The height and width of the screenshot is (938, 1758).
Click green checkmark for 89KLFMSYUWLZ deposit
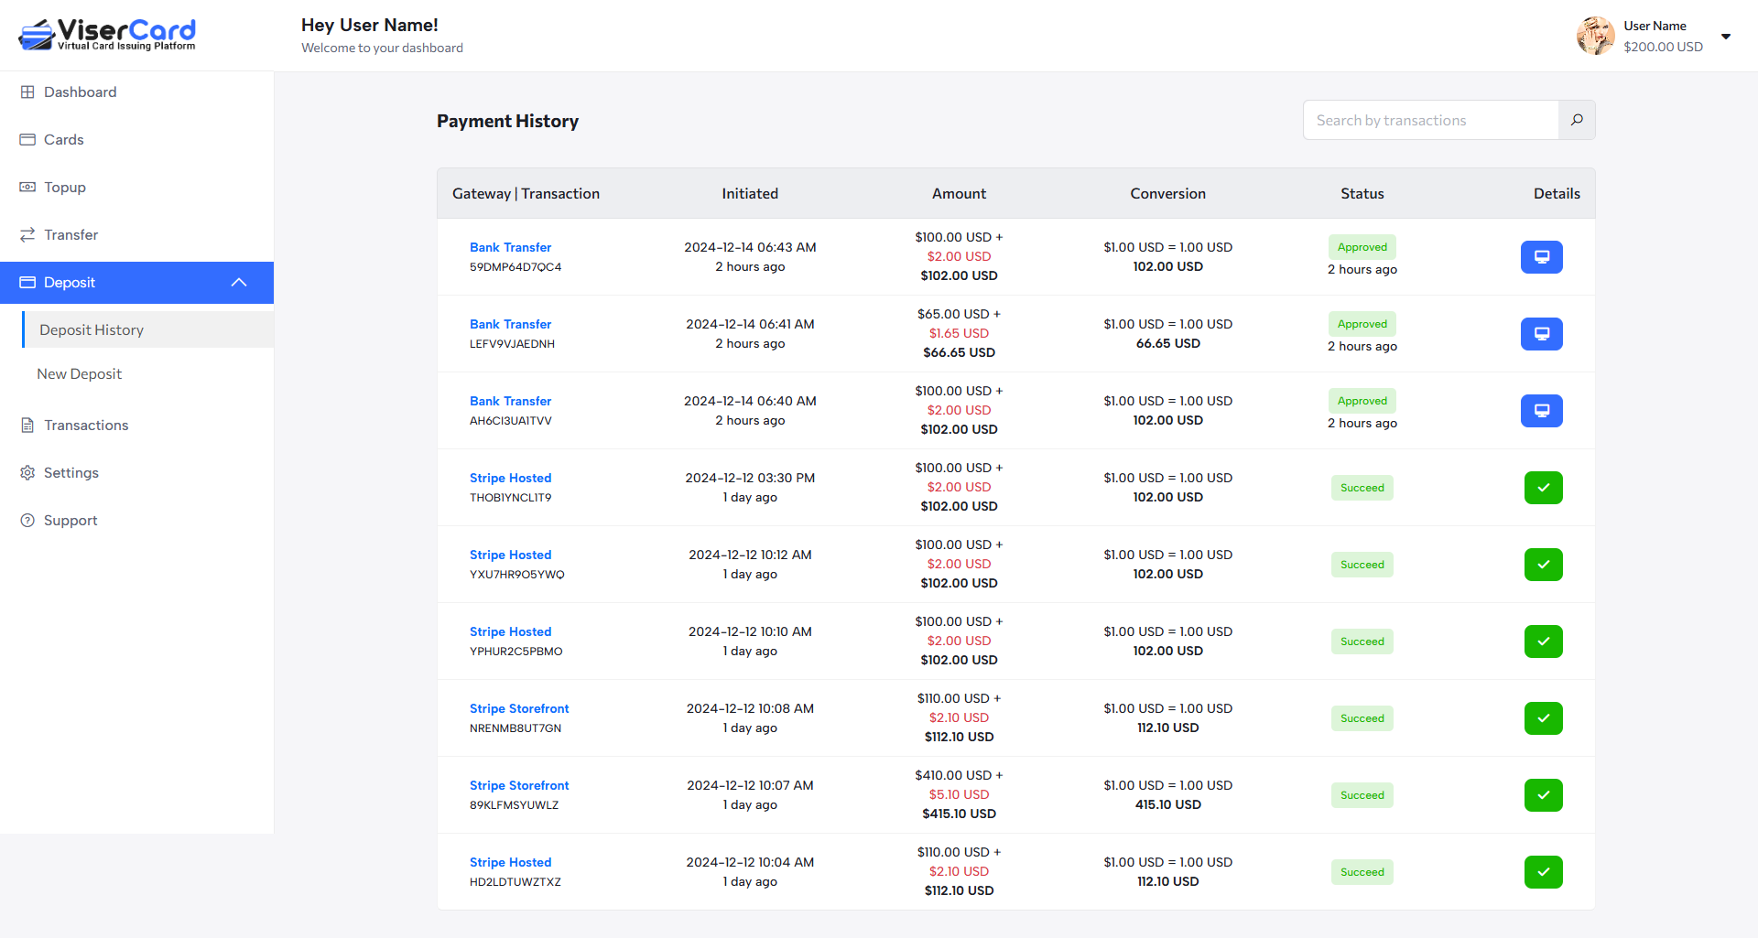[x=1543, y=795]
